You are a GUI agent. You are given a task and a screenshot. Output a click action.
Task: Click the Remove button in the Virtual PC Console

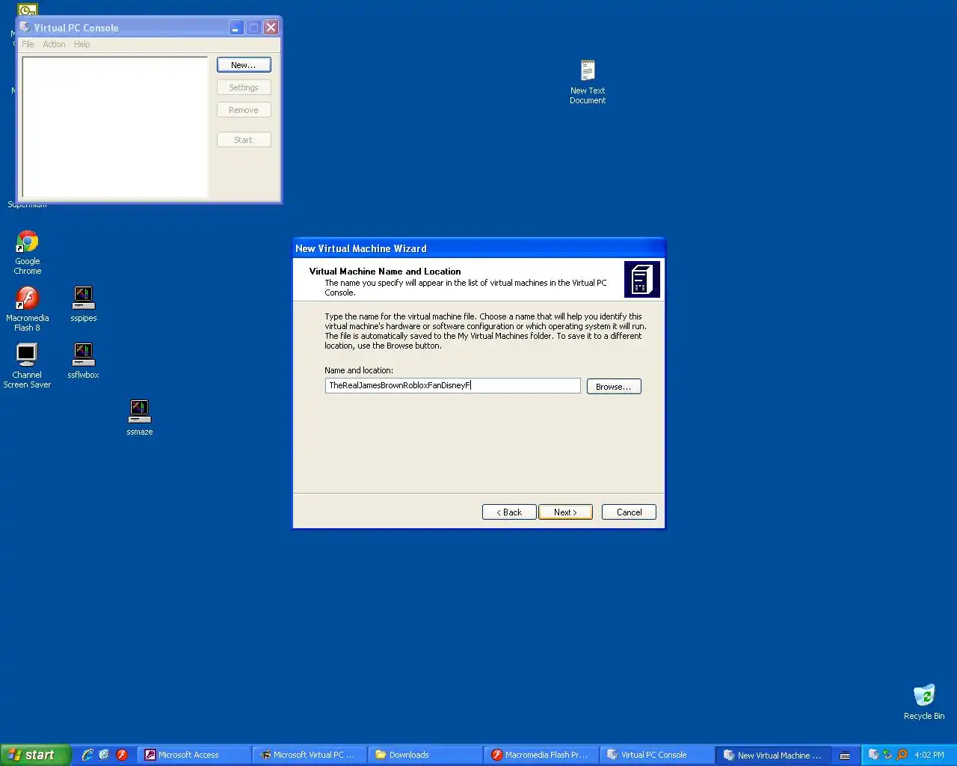pos(244,110)
